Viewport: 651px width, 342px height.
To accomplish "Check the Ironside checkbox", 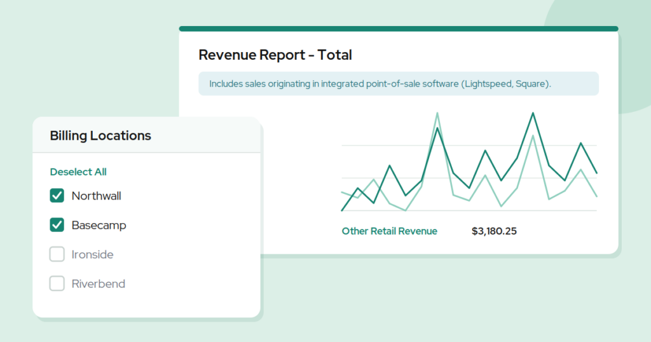I will point(57,254).
